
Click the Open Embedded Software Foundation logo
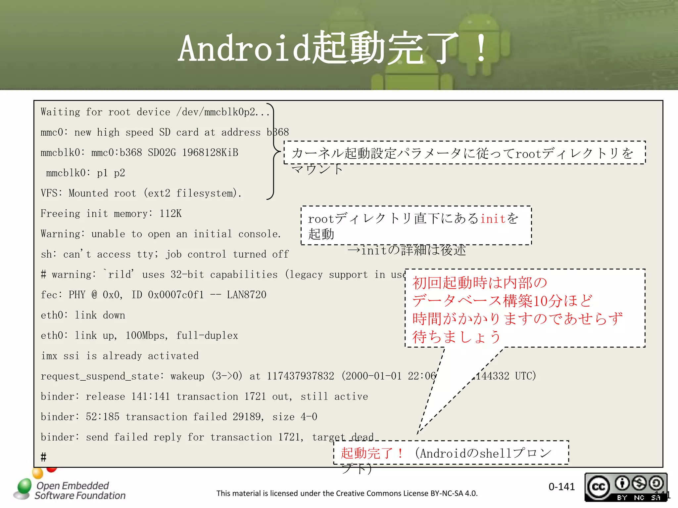[x=70, y=485]
